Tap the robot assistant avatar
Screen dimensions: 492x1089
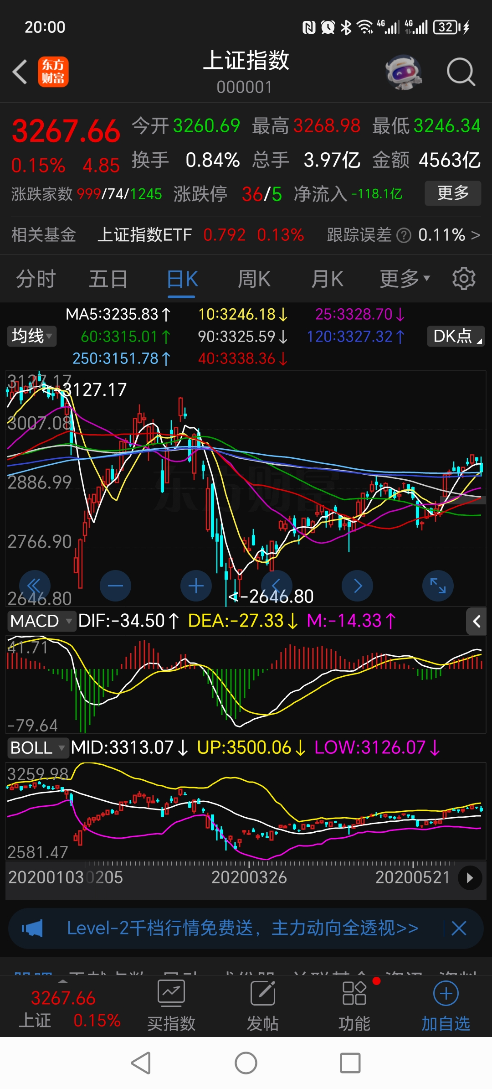coord(403,72)
